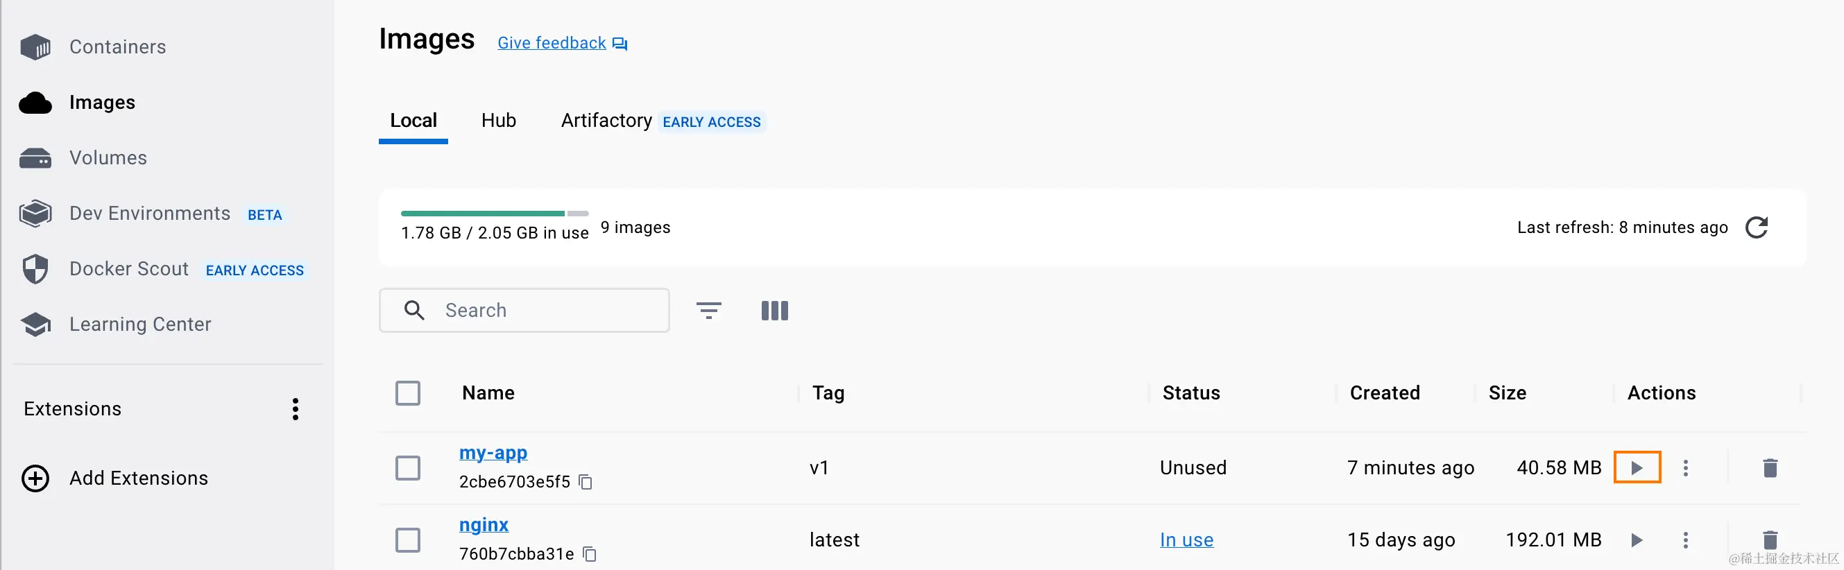Copy the nginx image ID
This screenshot has height=570, width=1844.
[590, 554]
